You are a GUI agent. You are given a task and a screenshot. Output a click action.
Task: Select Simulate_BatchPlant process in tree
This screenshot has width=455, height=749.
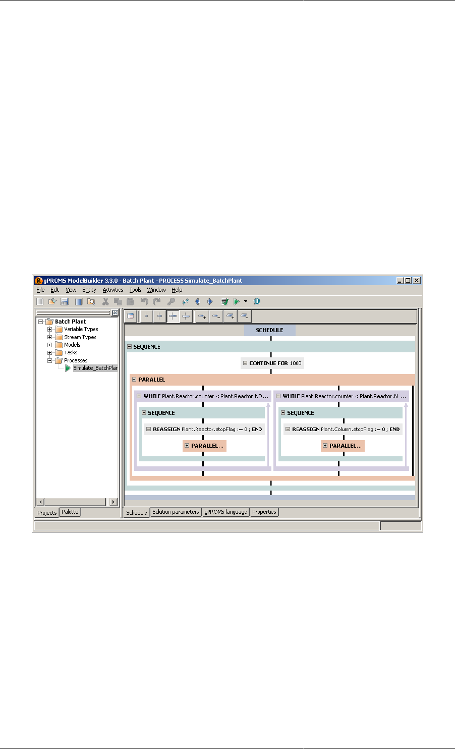pyautogui.click(x=95, y=368)
